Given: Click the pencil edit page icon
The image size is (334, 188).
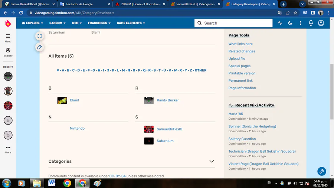Looking at the screenshot, I should 40,47.
